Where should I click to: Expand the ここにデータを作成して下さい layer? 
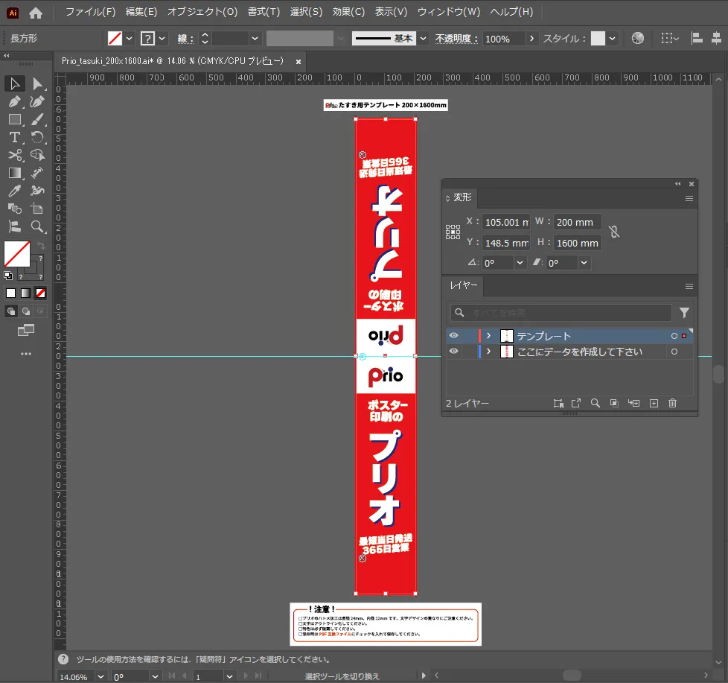[x=488, y=352]
